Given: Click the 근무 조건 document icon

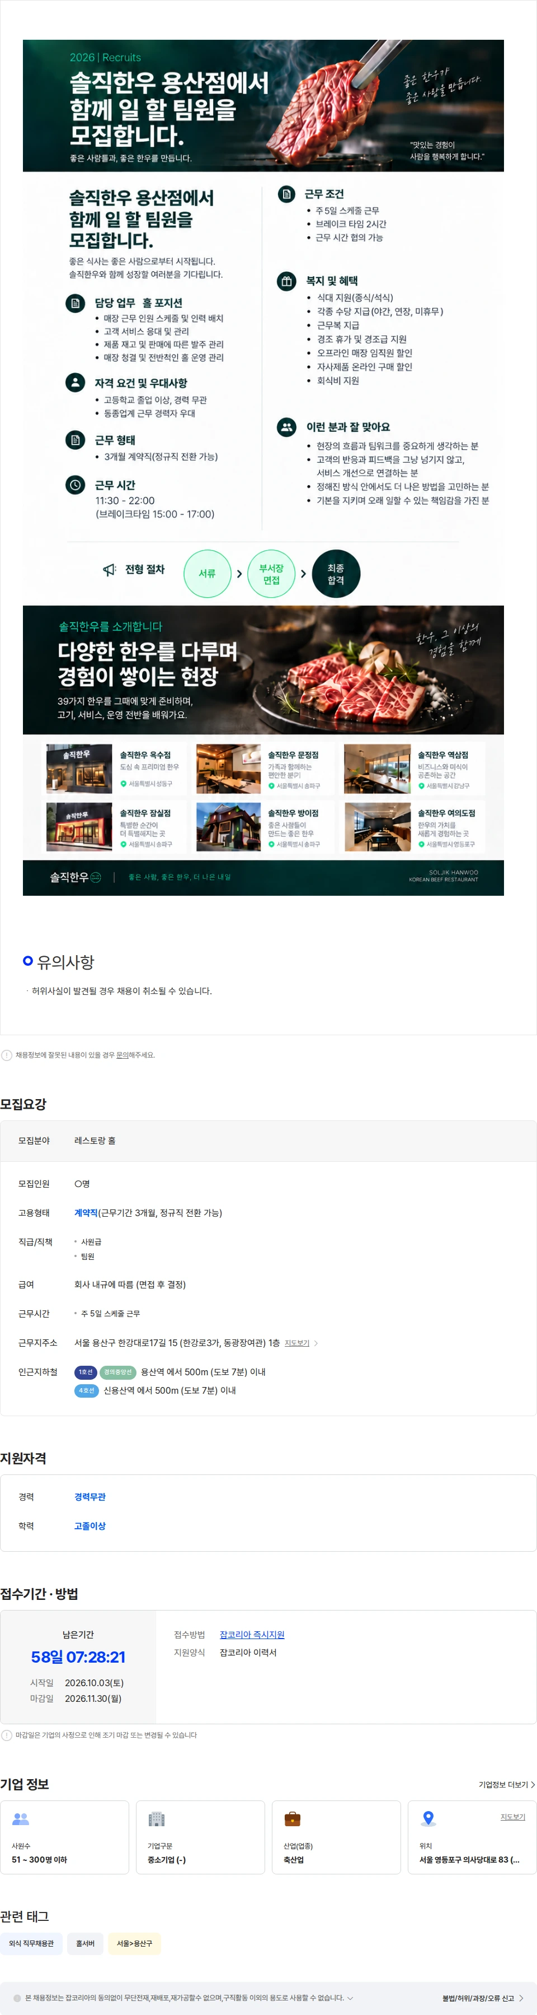Looking at the screenshot, I should click(286, 194).
